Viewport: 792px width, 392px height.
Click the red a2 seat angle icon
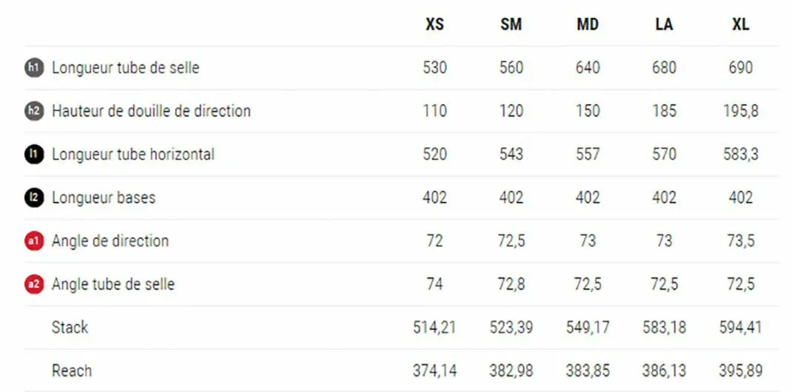coord(33,284)
